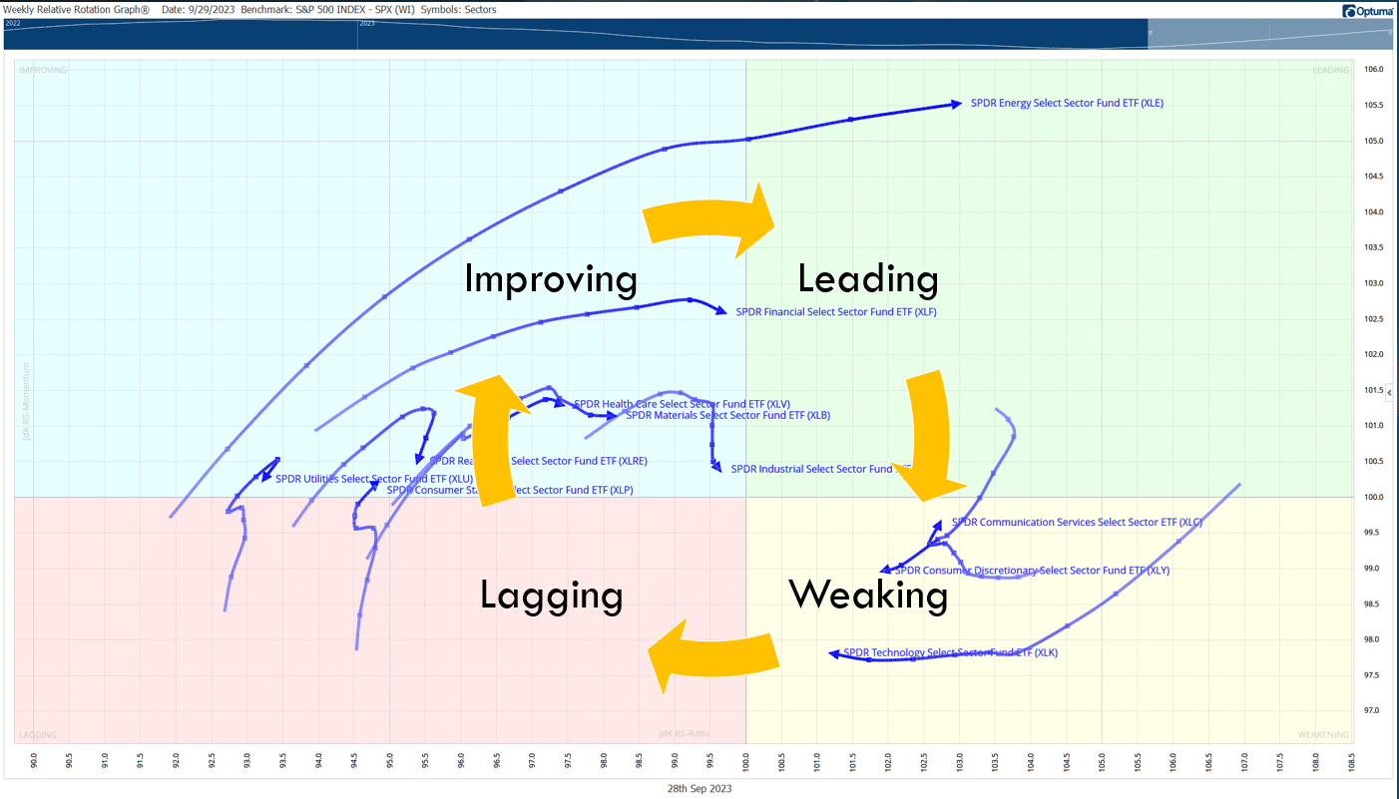This screenshot has width=1399, height=799.
Task: Select the SPDR Materials (XLB) label
Action: pyautogui.click(x=728, y=415)
